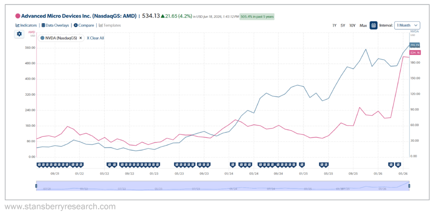434x214 pixels.
Task: Click the 01/26 date axis label
Action: (378, 173)
